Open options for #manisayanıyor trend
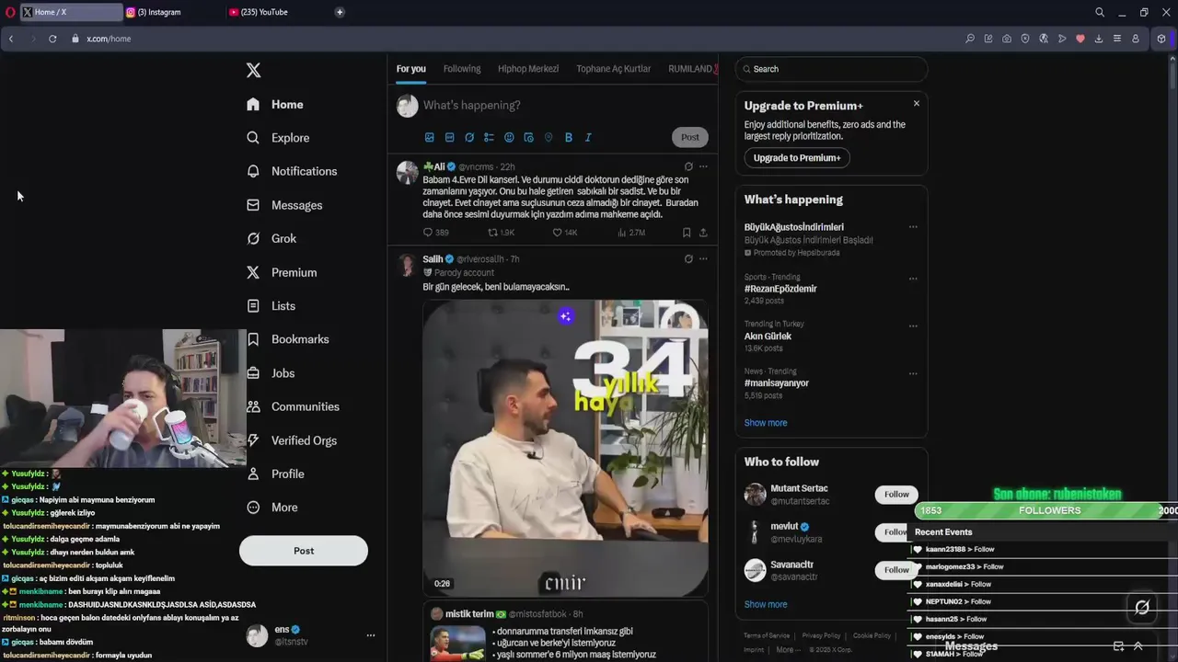 tap(913, 373)
